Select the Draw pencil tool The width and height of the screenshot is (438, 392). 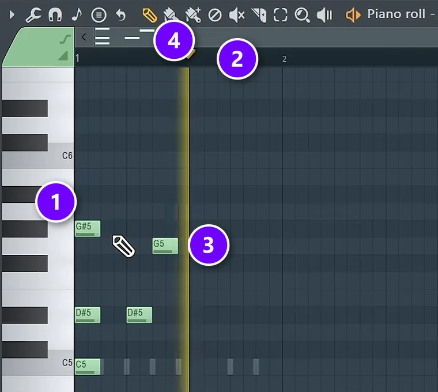click(150, 15)
